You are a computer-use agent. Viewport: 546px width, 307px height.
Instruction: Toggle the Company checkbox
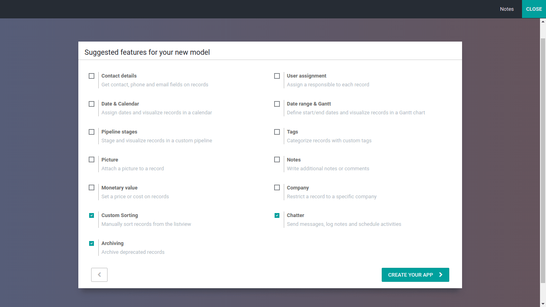tap(277, 187)
